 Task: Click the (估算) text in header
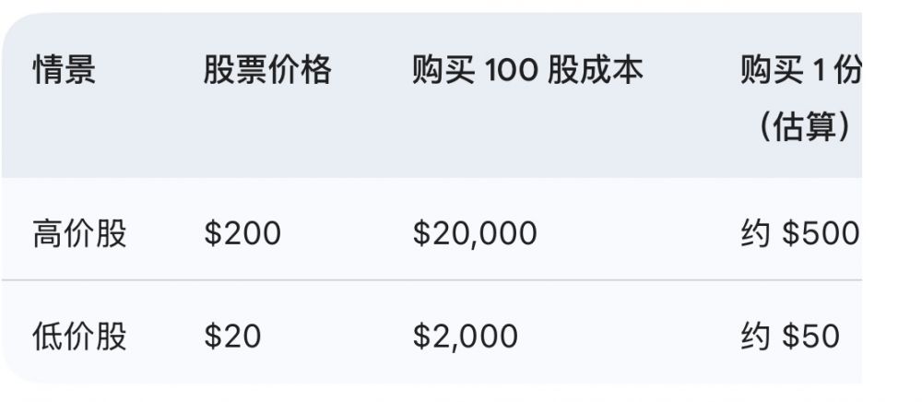click(804, 126)
